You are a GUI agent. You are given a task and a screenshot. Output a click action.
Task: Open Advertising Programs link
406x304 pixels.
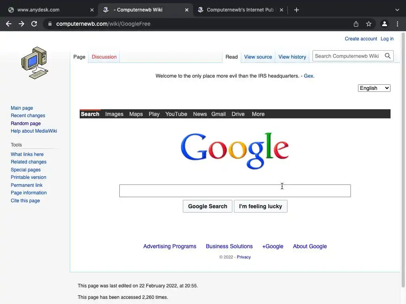(x=170, y=246)
